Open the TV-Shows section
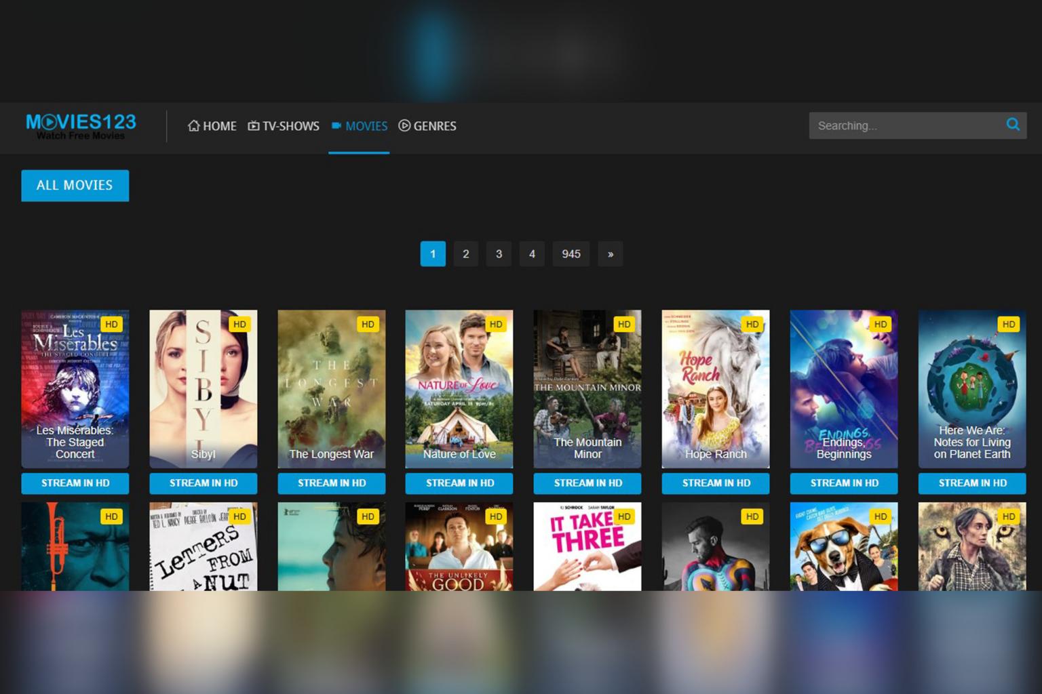The image size is (1042, 694). (284, 126)
